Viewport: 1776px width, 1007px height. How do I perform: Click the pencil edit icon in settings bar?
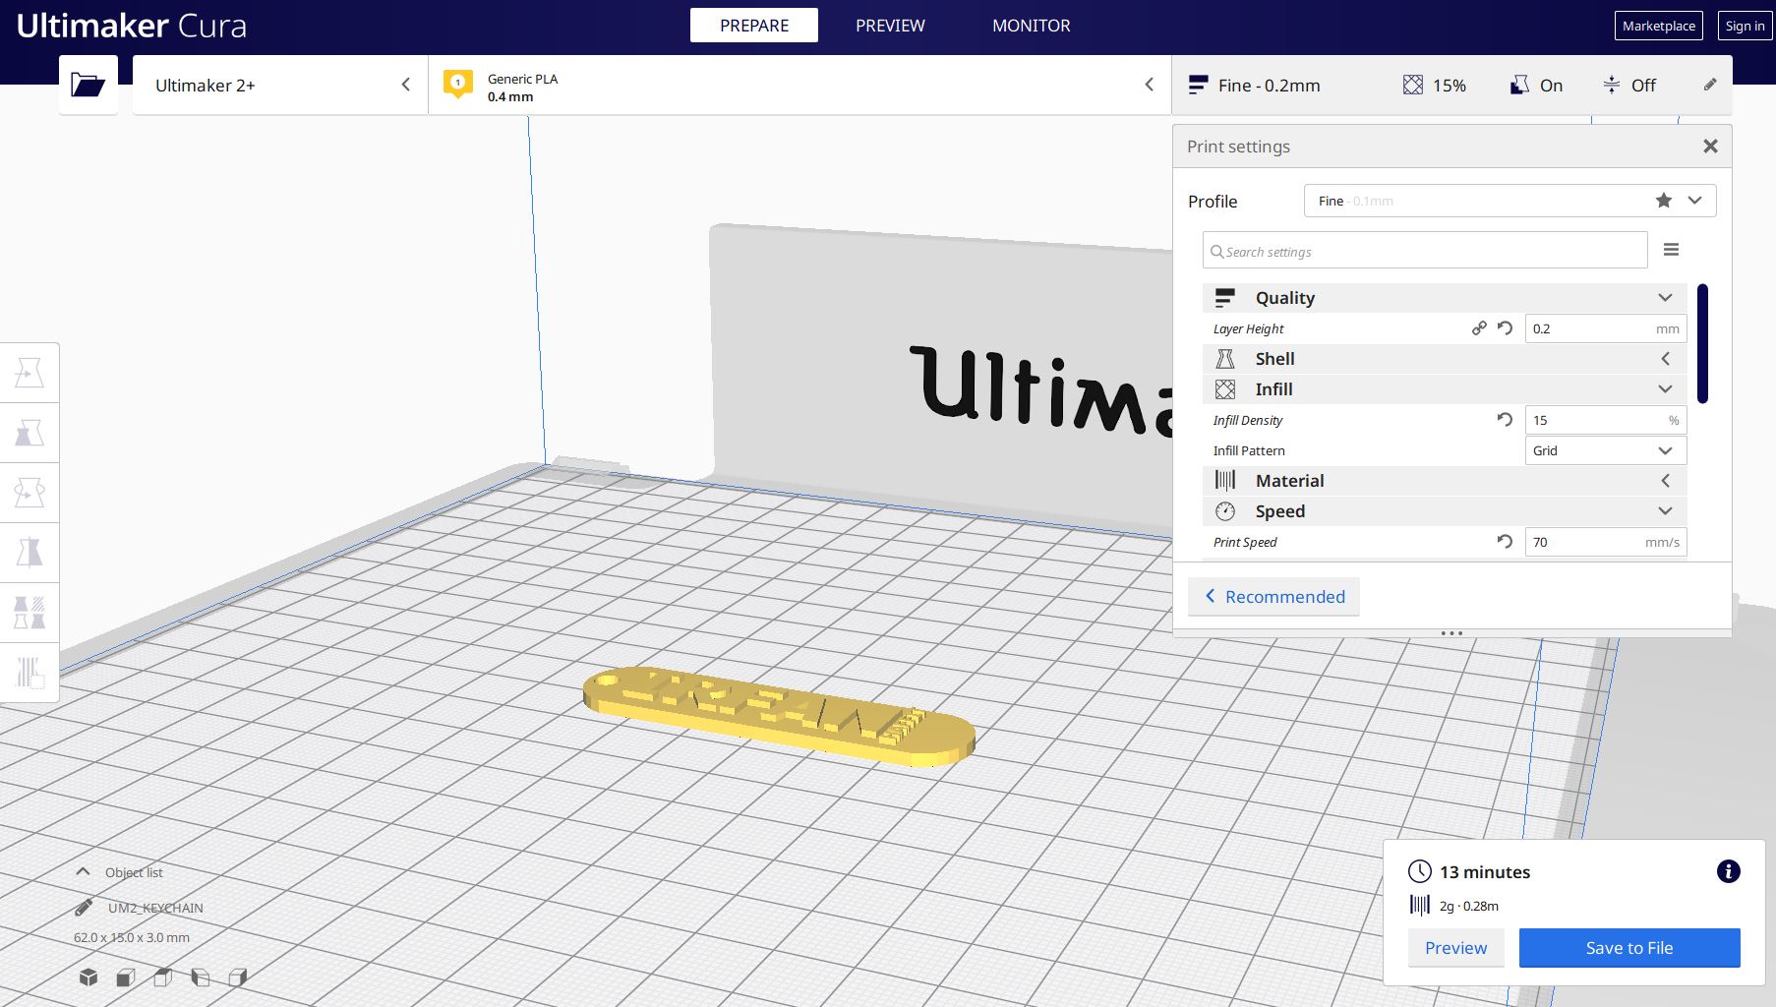[x=1710, y=85]
